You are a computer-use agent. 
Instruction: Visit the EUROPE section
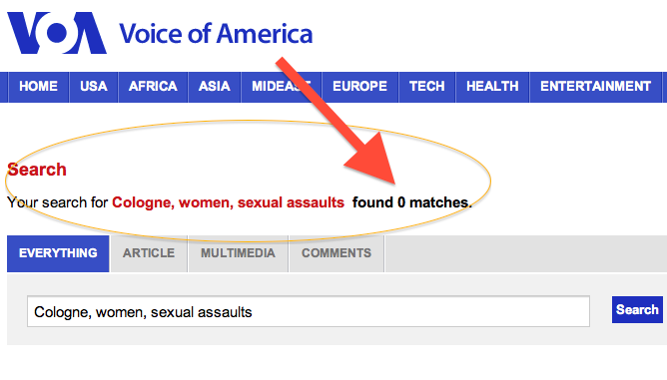(x=359, y=87)
